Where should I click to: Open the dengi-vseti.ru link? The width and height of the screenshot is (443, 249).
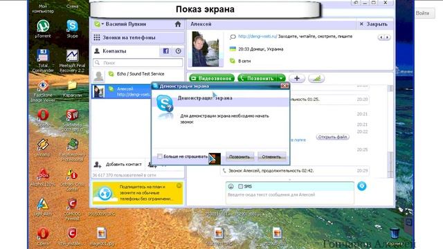pyautogui.click(x=257, y=37)
